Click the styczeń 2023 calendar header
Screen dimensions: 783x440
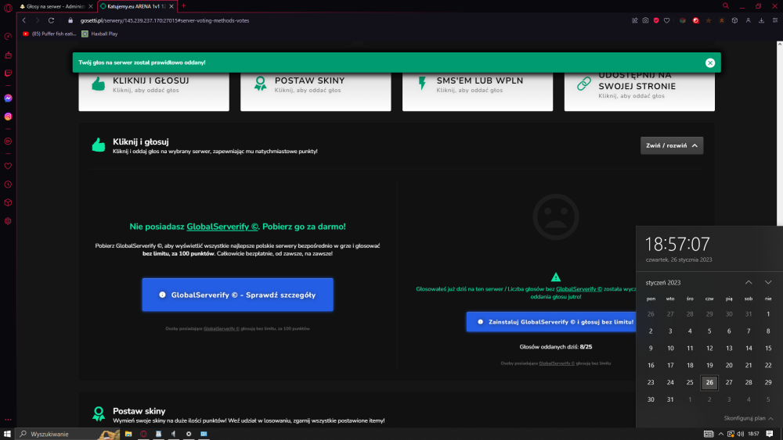click(x=662, y=283)
